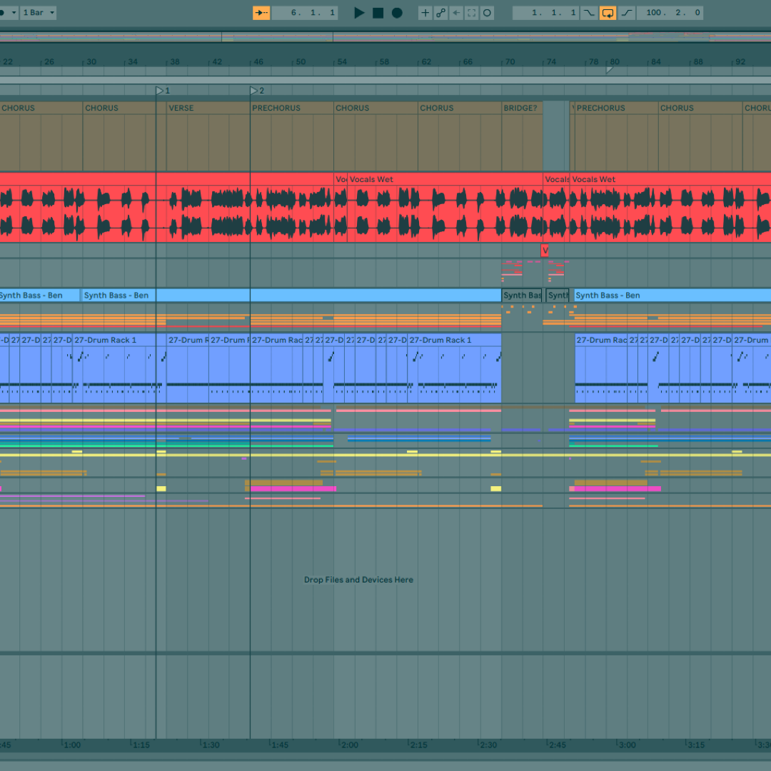
Task: Click the Drop Files and Devices Here area
Action: pos(358,580)
